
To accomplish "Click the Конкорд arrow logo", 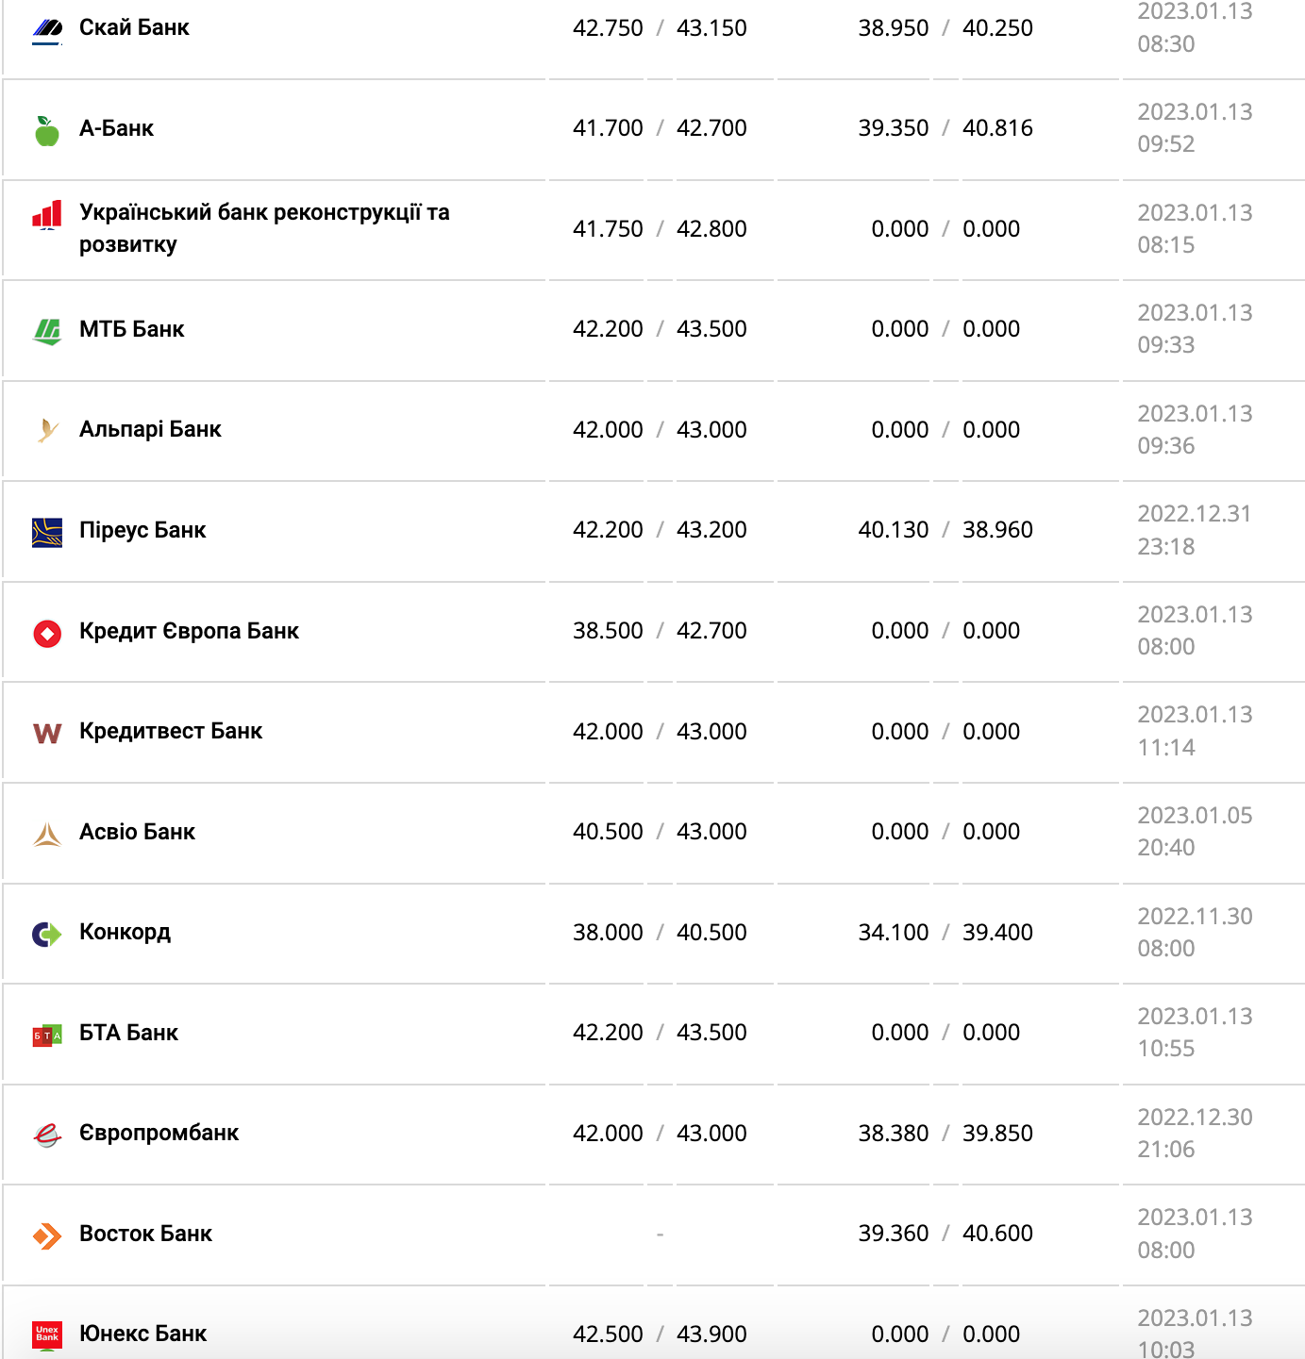I will (x=47, y=934).
